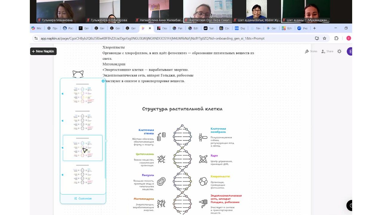Click the chloroplasts icon in the diagram
382x215 pixels.
(x=203, y=181)
